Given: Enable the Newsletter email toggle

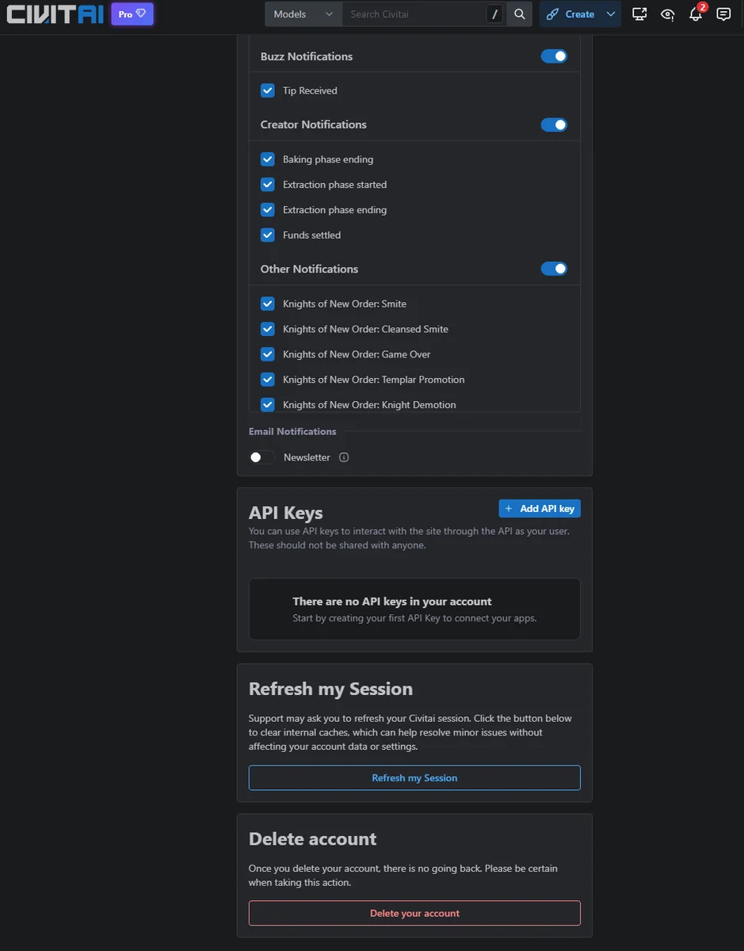Looking at the screenshot, I should click(x=261, y=457).
